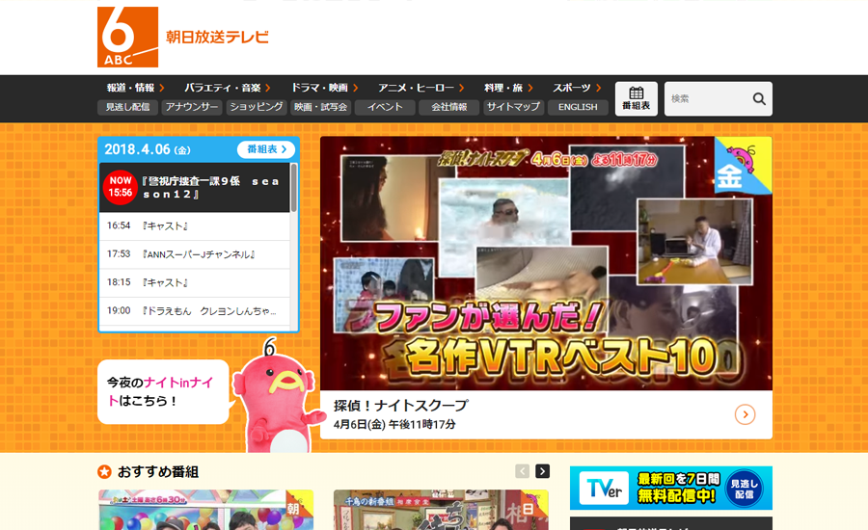Expand アニメ・ヒーロー menu
The image size is (868, 530).
(421, 88)
